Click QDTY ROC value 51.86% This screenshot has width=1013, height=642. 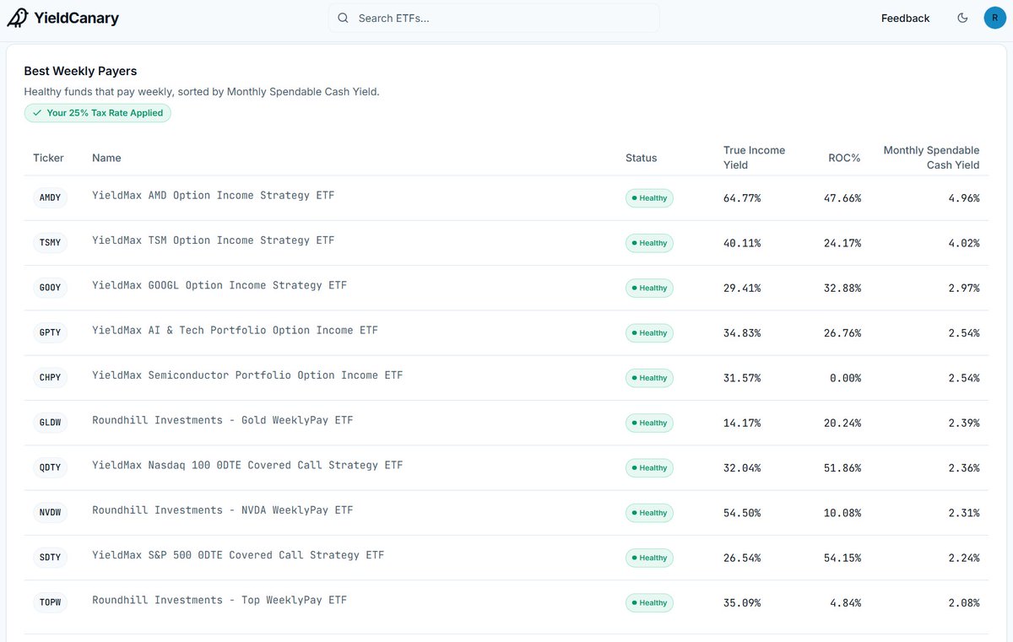pos(842,467)
